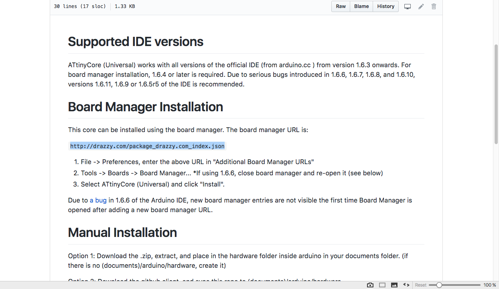Click step 1 'File -> Preferences' line
Image resolution: width=499 pixels, height=289 pixels.
[x=197, y=162]
